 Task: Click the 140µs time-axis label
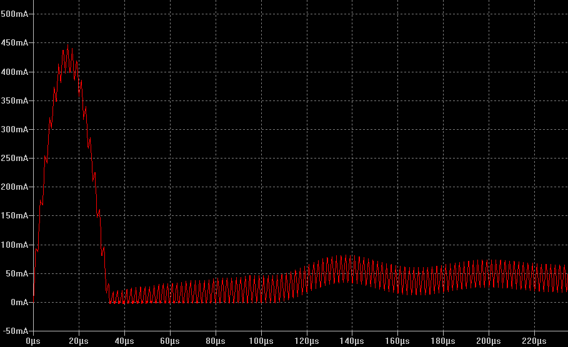pos(352,341)
